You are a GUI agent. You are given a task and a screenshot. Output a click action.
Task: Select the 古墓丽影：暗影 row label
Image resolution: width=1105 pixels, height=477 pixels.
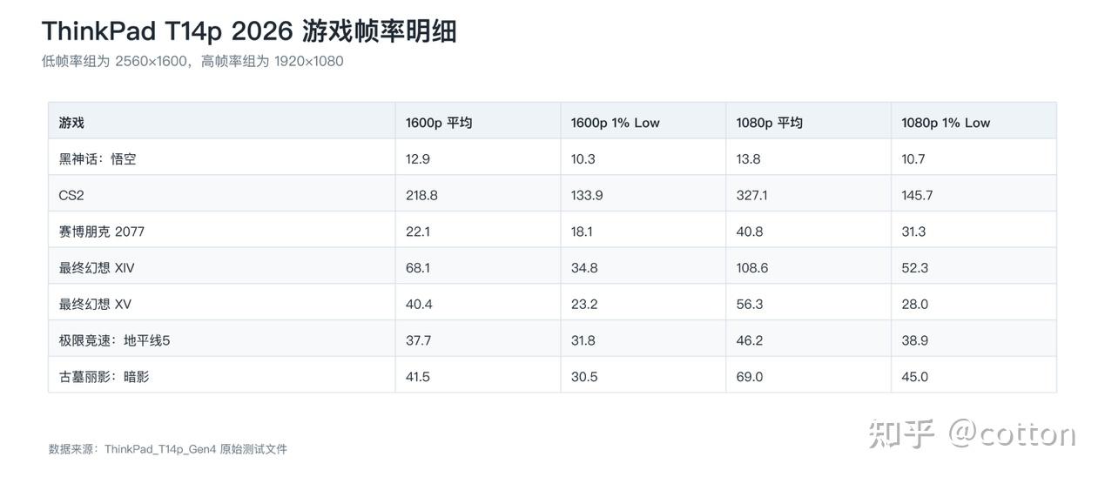tap(104, 377)
